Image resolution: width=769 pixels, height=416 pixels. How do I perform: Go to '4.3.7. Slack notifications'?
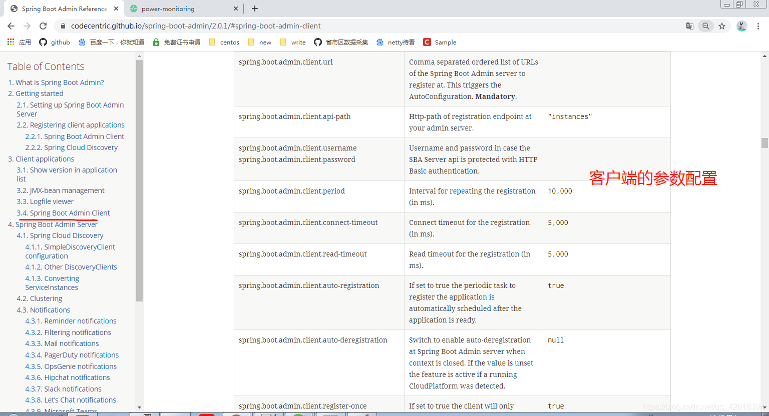point(64,389)
